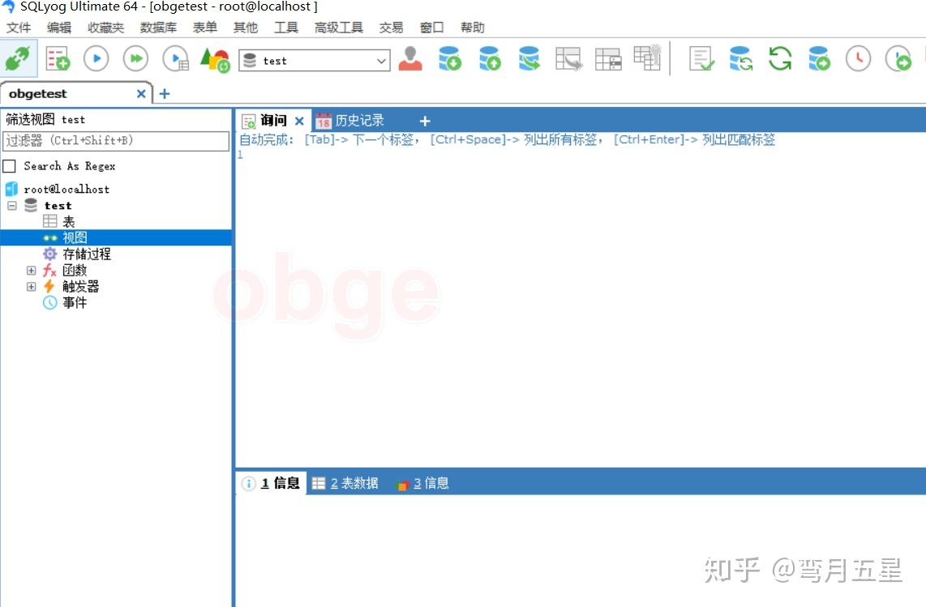Screen dimensions: 926x607
Task: Execute the current query with play icon
Action: [x=96, y=58]
